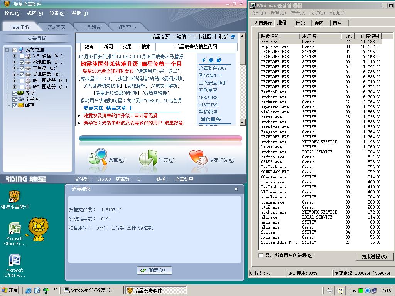Close the 杀毒结束 dialog
This screenshot has width=395, height=296.
point(236,189)
